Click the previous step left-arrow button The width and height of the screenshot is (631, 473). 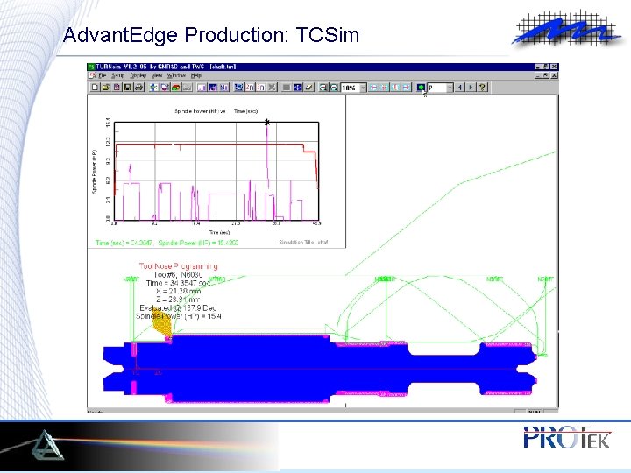(460, 88)
